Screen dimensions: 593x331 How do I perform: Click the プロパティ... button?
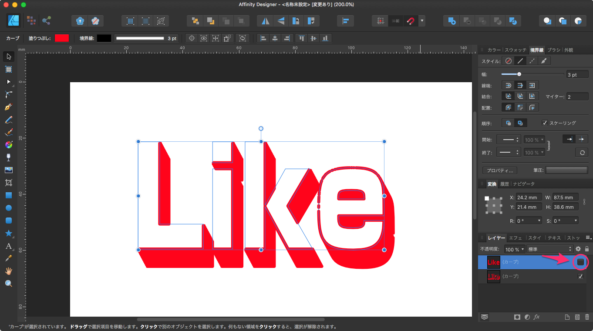click(x=499, y=171)
